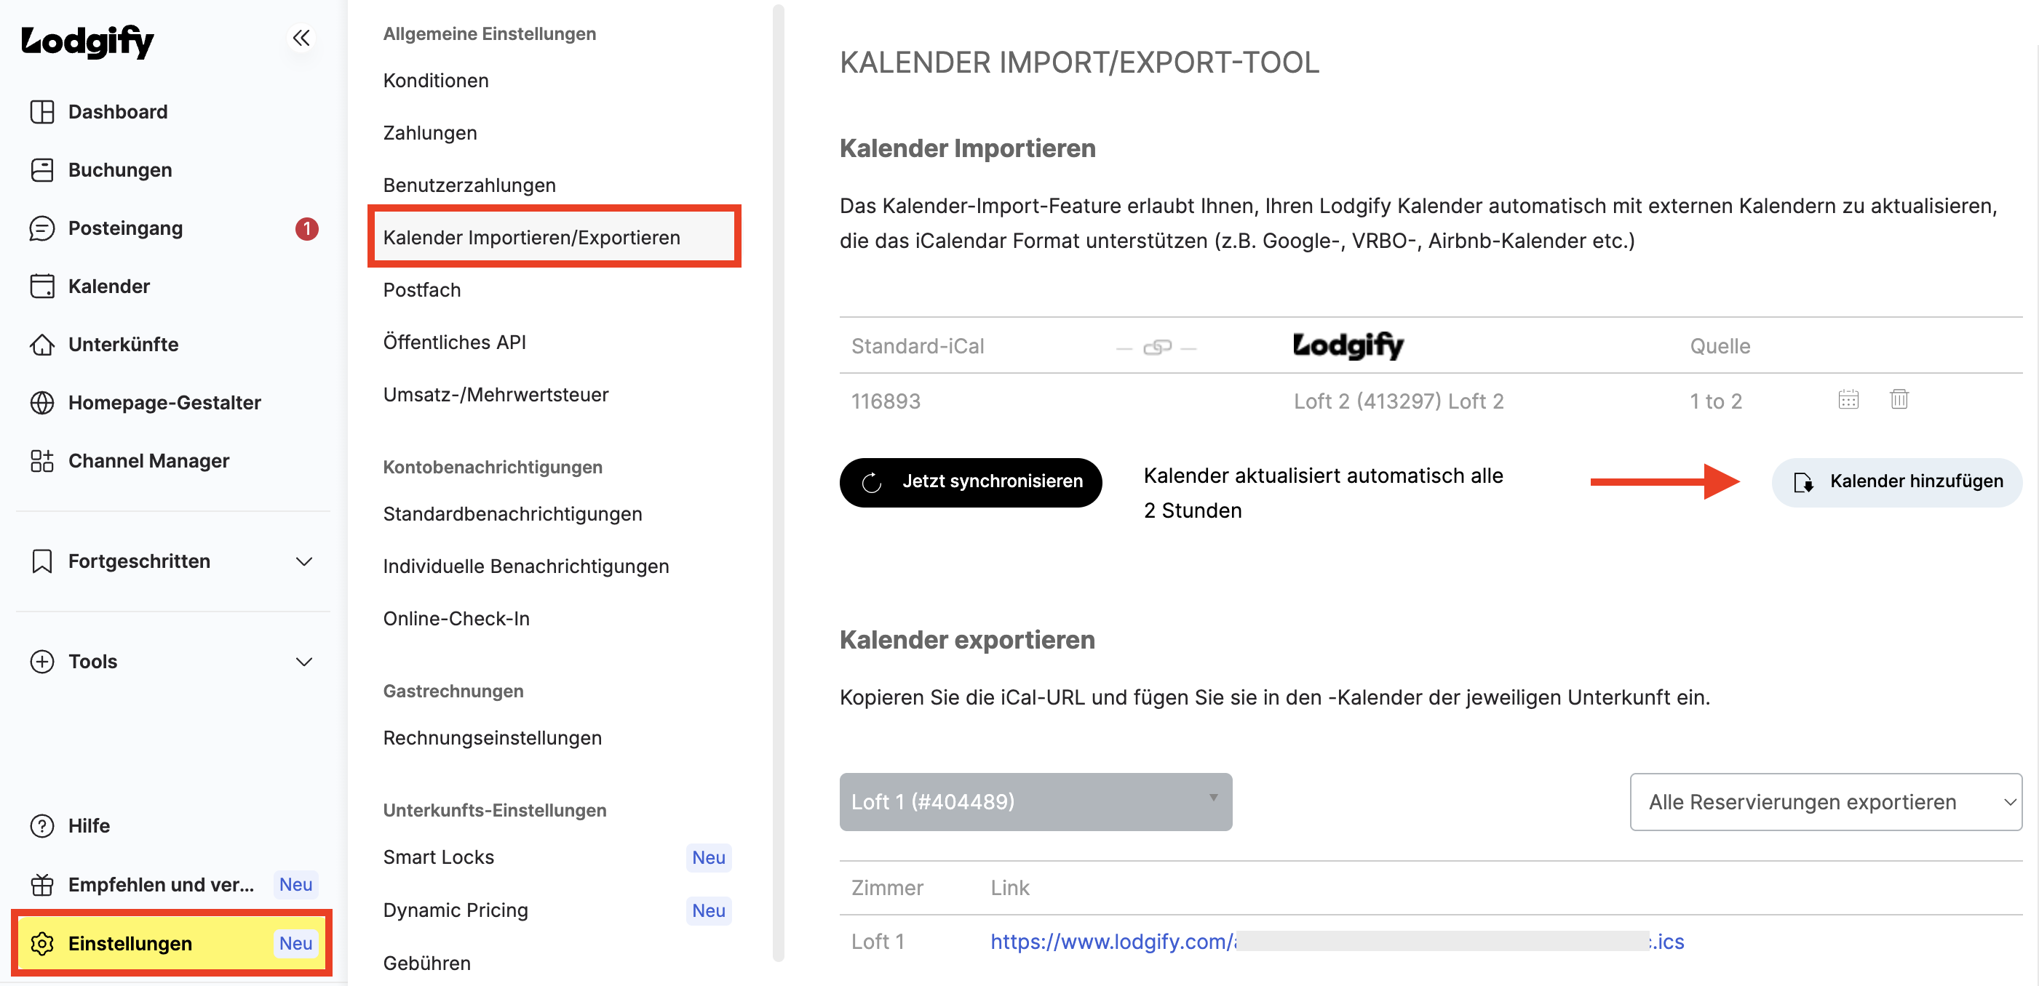The height and width of the screenshot is (986, 2039).
Task: Click the settings menu vertical scrollbar
Action: pyautogui.click(x=778, y=482)
